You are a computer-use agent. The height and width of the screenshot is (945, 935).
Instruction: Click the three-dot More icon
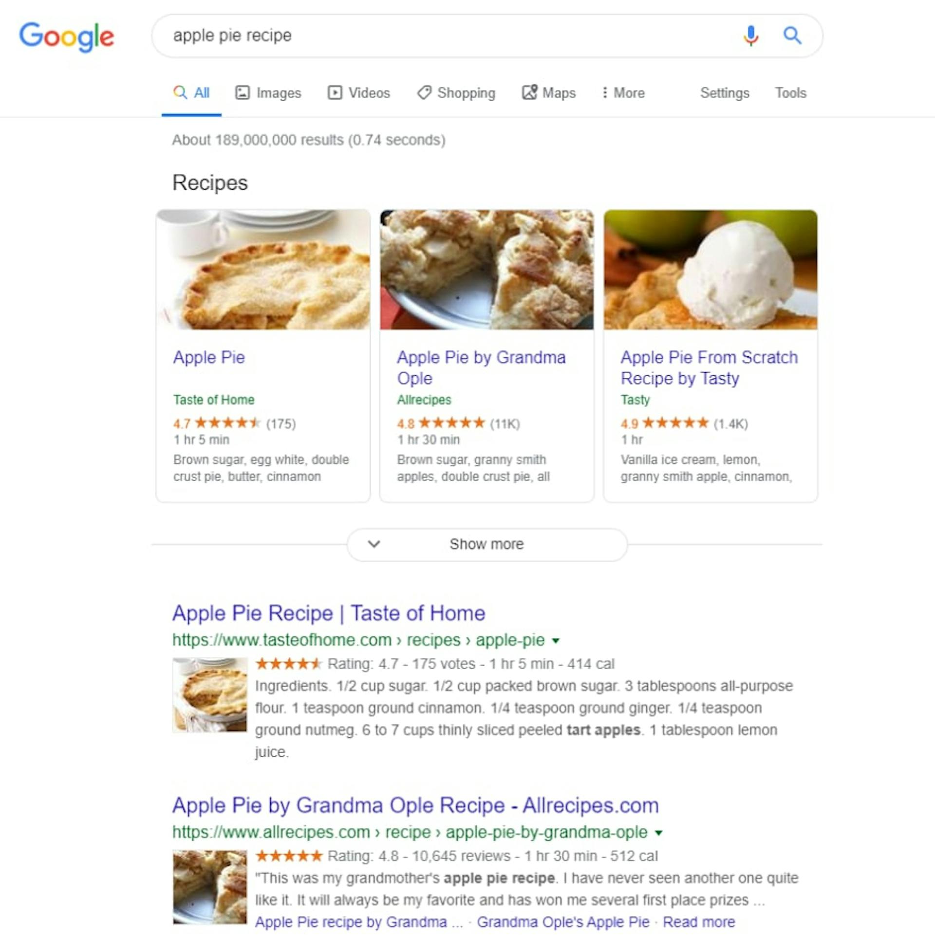tap(605, 93)
